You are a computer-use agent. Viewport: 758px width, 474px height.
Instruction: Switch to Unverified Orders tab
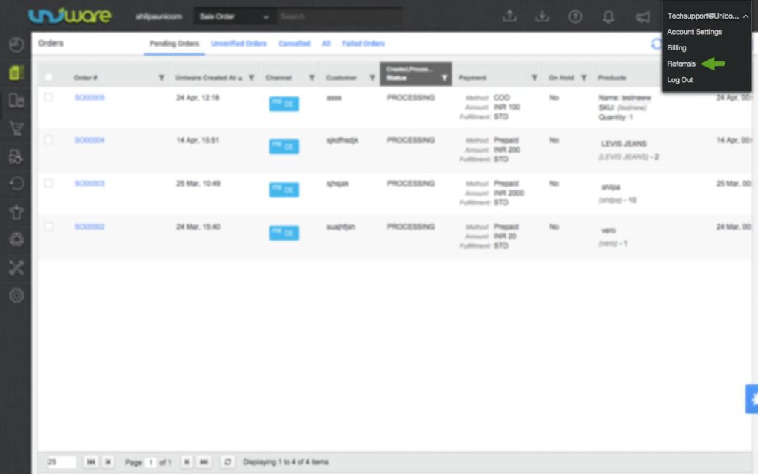click(x=239, y=44)
